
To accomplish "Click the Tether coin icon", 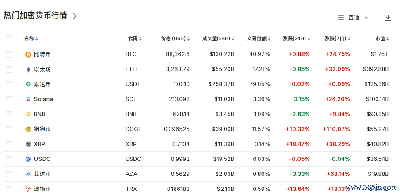I will 28,85.
